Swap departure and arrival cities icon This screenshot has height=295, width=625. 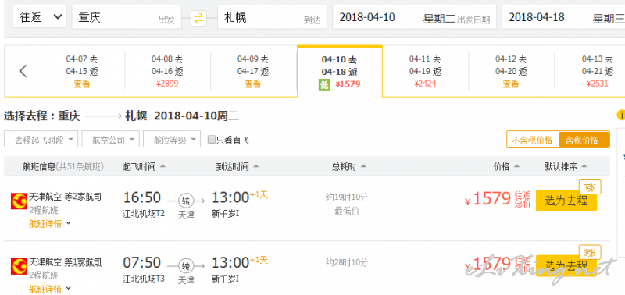click(198, 18)
